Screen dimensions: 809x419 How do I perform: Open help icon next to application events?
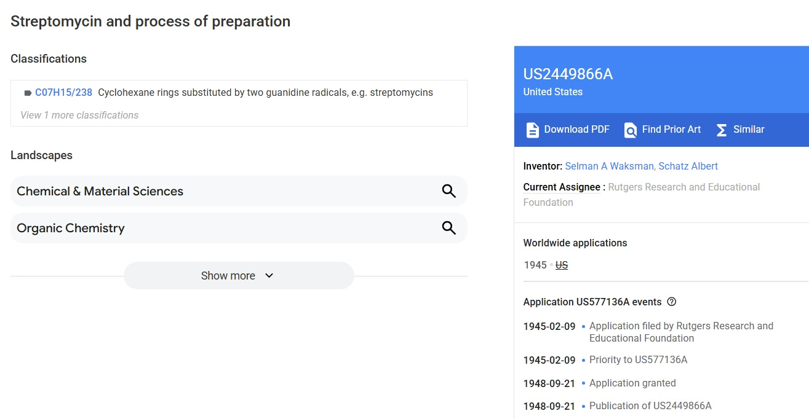(672, 302)
